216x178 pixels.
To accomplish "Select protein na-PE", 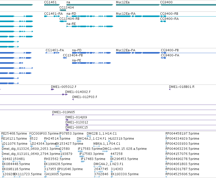I will click(x=77, y=60).
